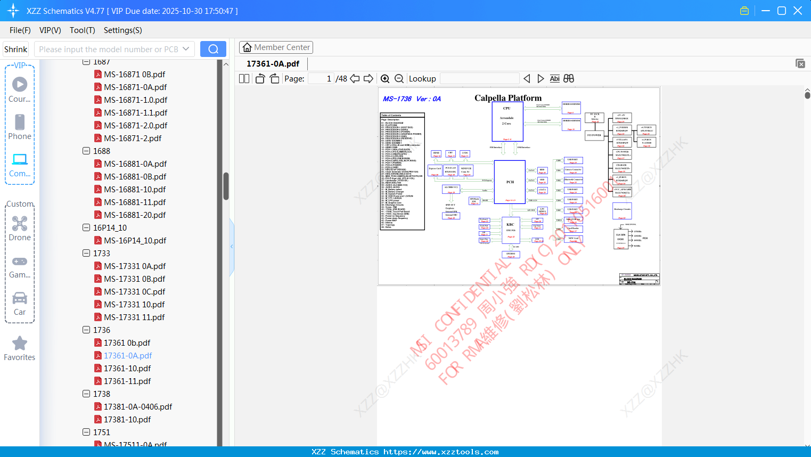Image resolution: width=811 pixels, height=457 pixels.
Task: Open the Phone schematics category
Action: tap(20, 127)
